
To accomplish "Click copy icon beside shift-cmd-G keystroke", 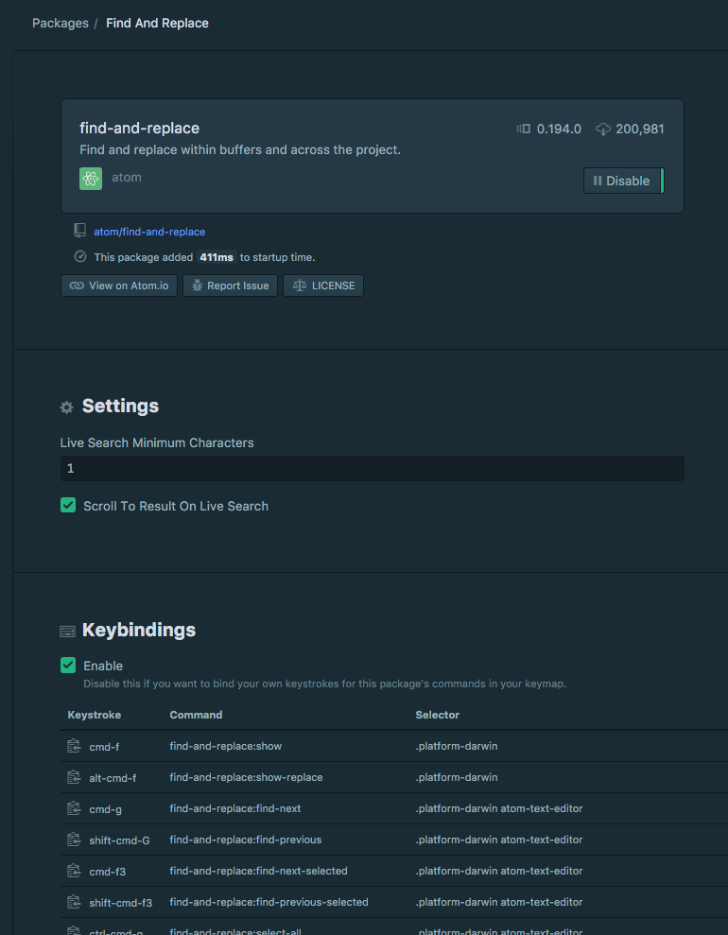I will pos(74,840).
